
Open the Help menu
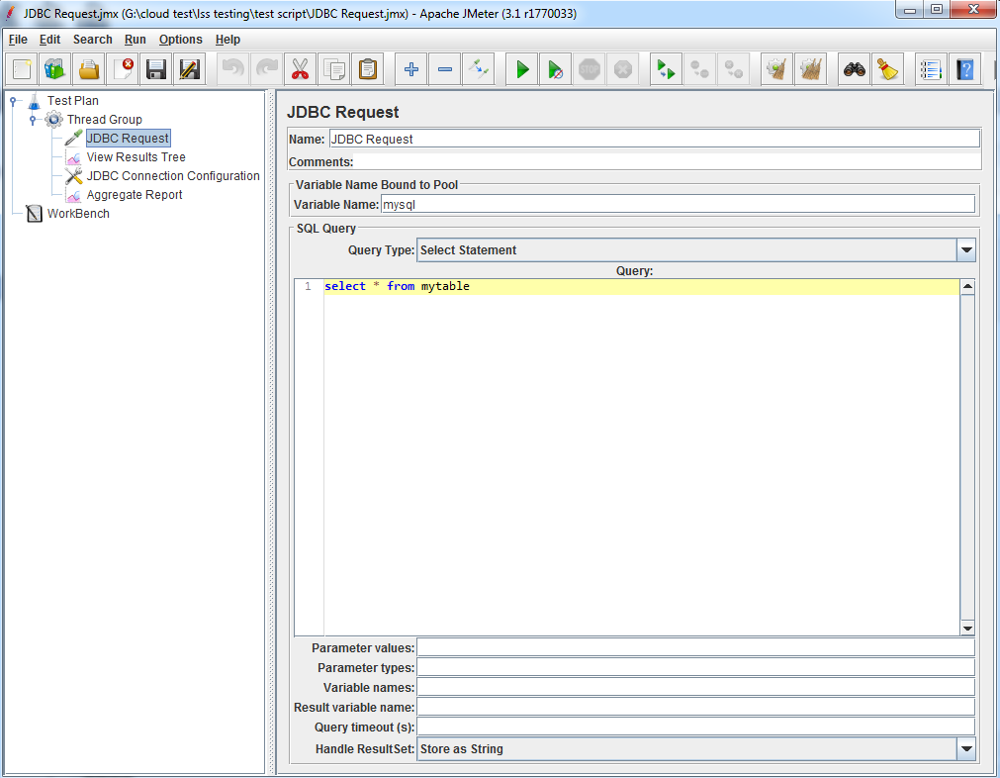tap(227, 40)
